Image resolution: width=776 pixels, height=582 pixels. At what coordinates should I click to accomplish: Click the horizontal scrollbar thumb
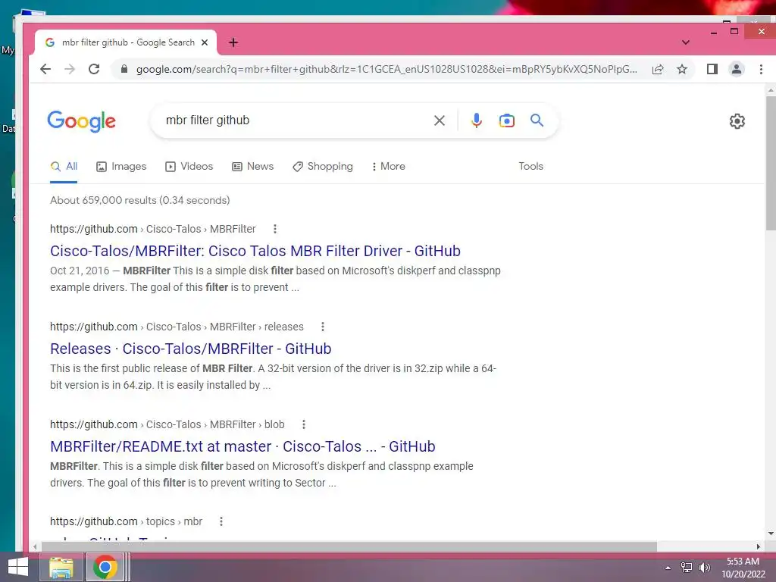349,547
